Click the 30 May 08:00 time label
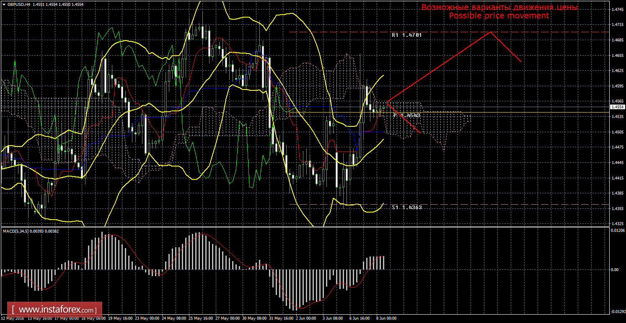The width and height of the screenshot is (626, 323). pyautogui.click(x=254, y=318)
